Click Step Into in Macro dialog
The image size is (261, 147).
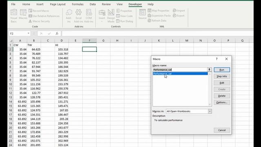click(x=222, y=76)
